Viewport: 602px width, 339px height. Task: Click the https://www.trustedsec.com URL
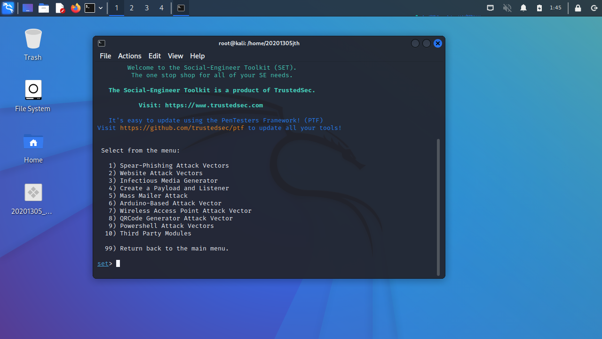(214, 105)
